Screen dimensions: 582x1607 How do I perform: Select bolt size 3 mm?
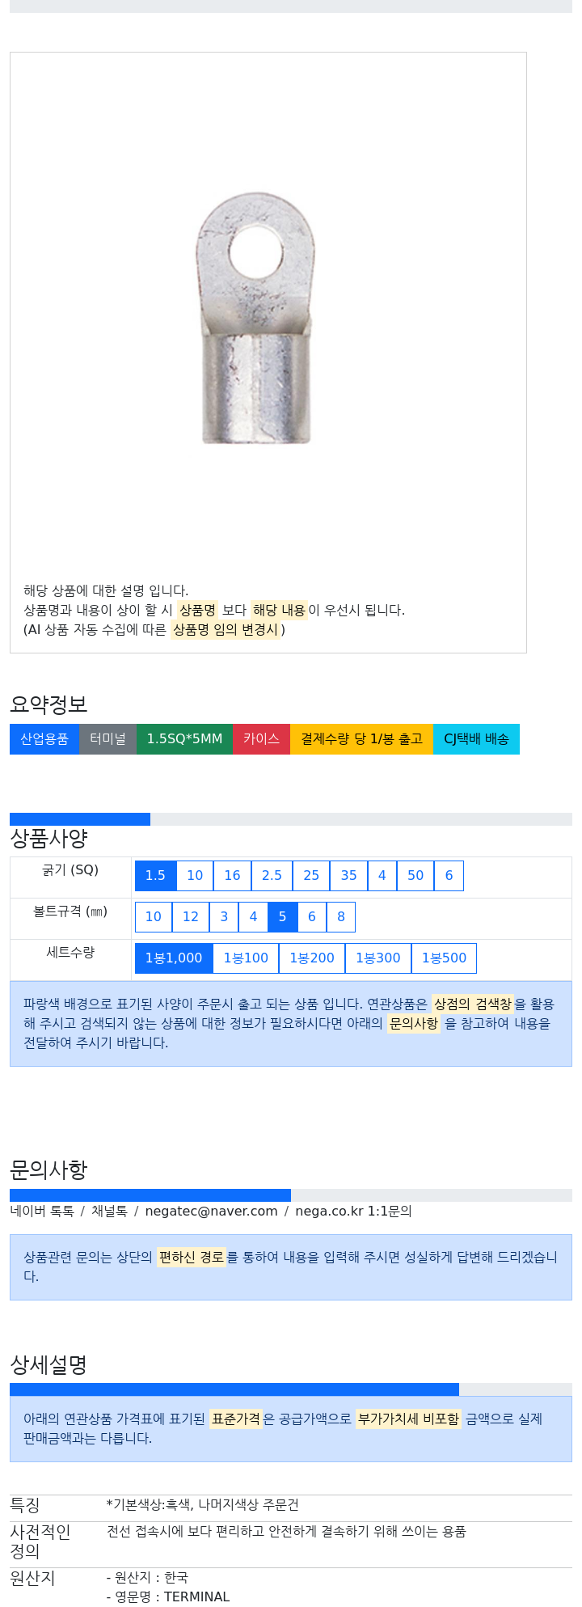tap(224, 917)
